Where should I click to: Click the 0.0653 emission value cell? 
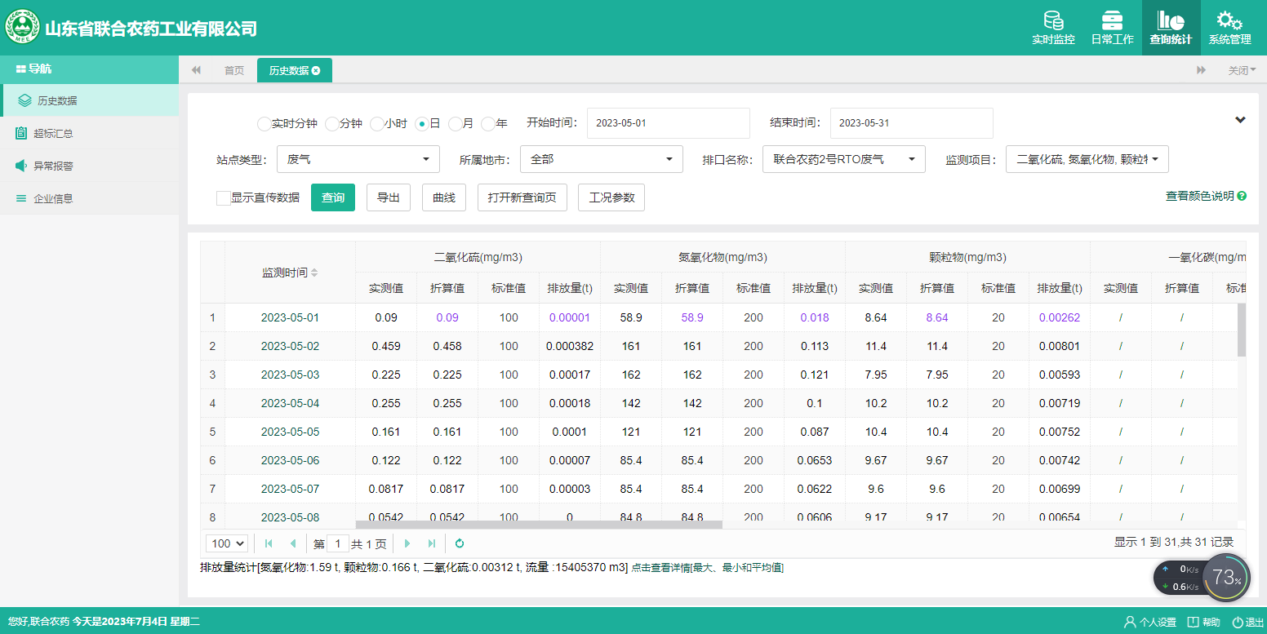click(814, 460)
